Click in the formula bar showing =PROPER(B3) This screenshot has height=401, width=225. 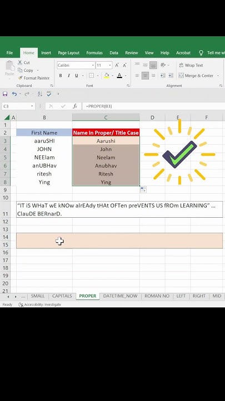(153, 106)
